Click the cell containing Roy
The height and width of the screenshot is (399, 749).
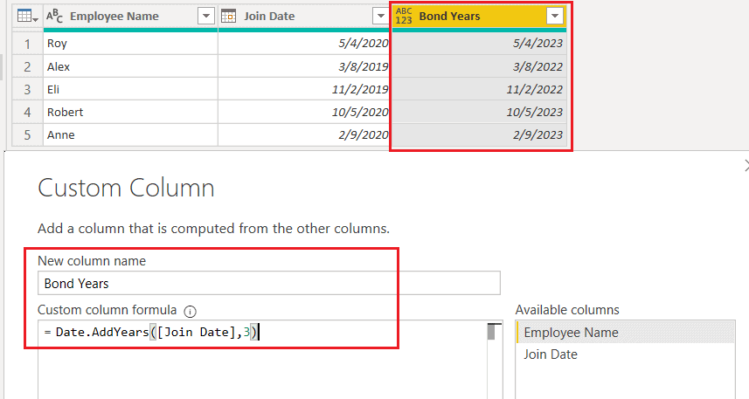coord(130,44)
